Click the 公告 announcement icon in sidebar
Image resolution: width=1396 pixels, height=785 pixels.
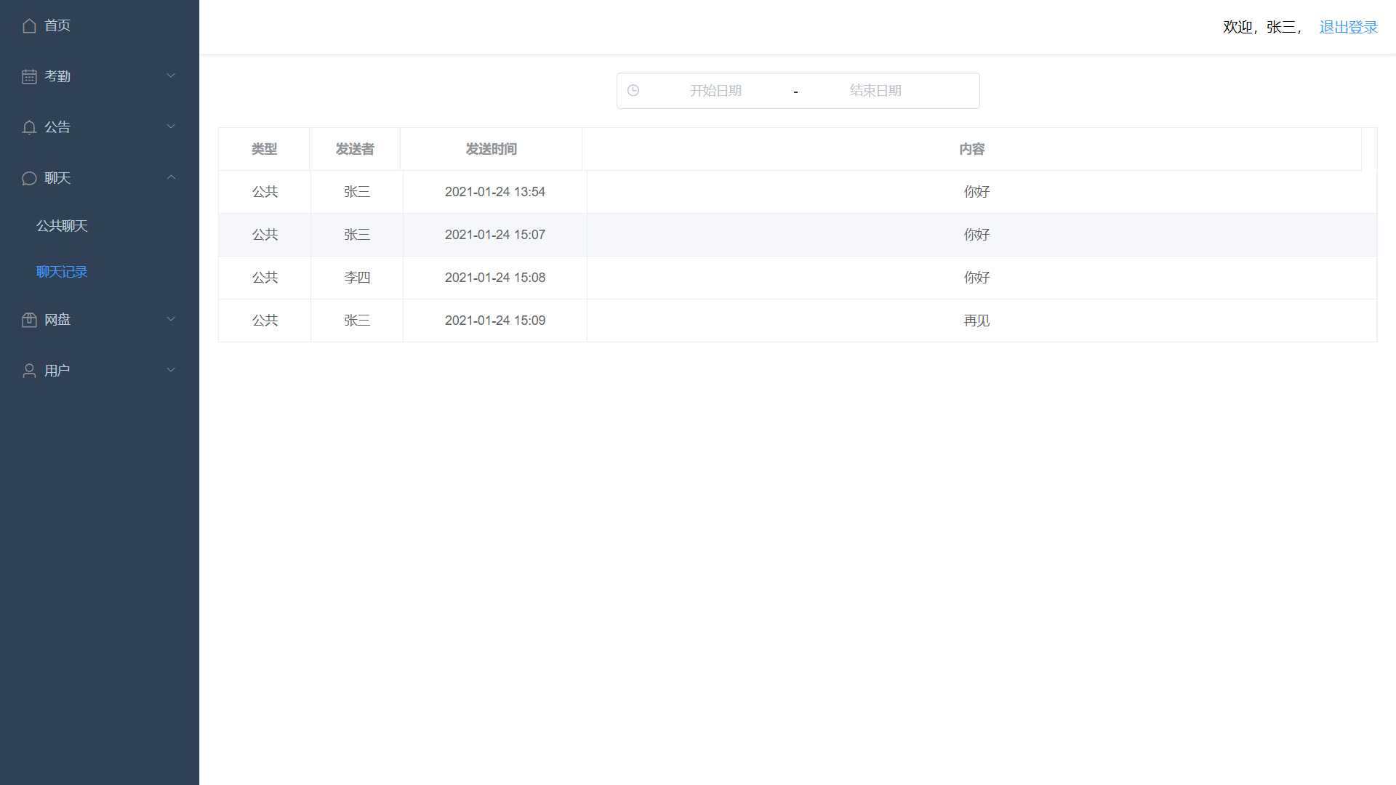[29, 126]
